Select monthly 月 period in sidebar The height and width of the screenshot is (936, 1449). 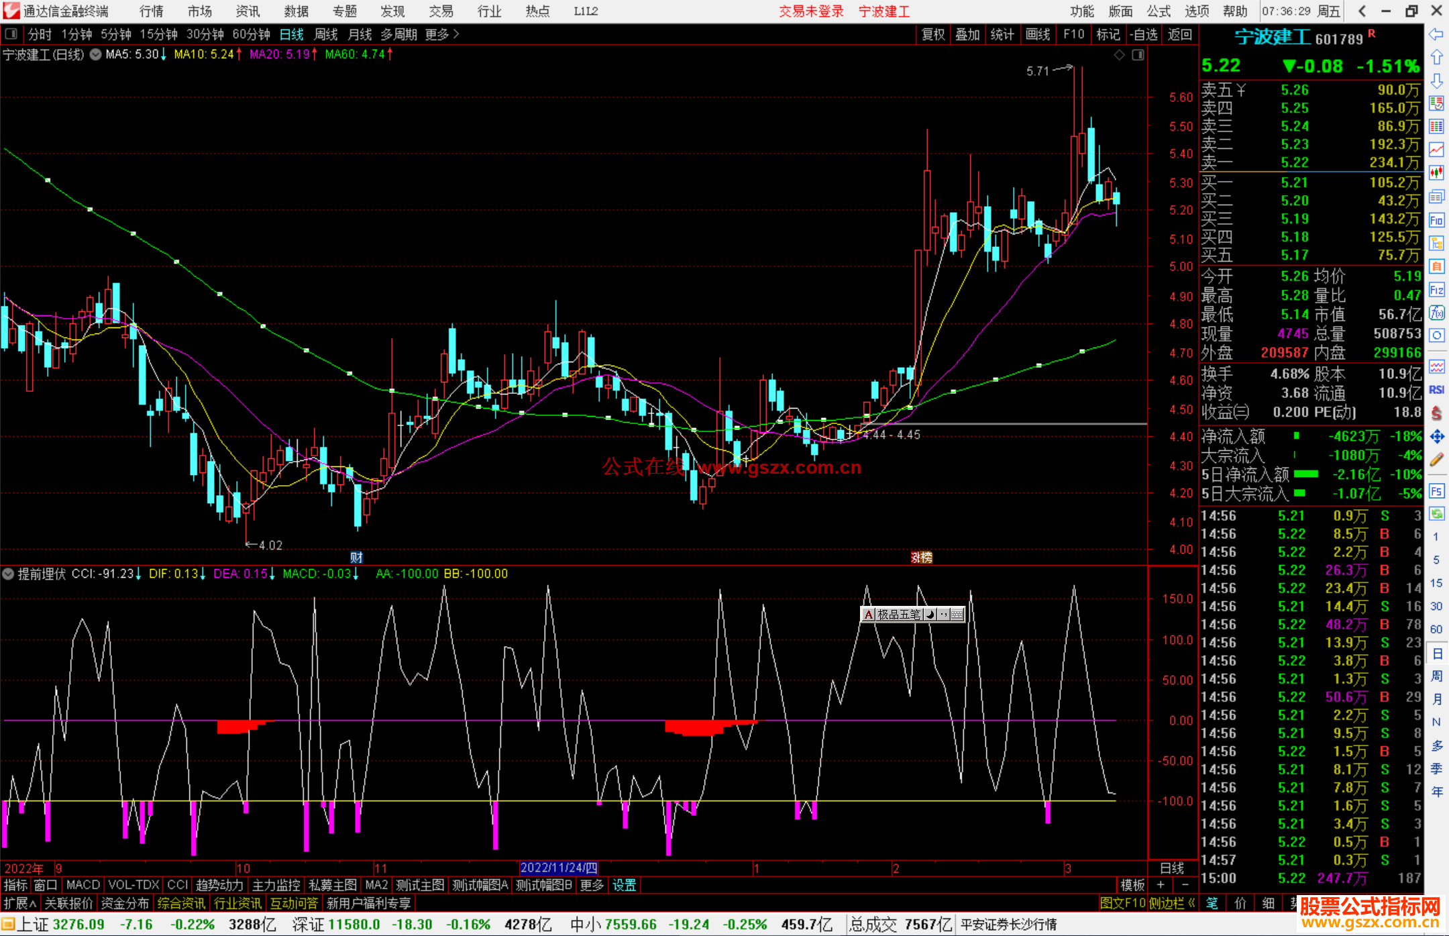pos(1437,699)
